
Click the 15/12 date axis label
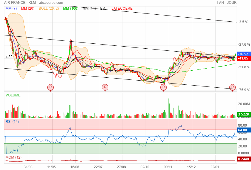191,167
